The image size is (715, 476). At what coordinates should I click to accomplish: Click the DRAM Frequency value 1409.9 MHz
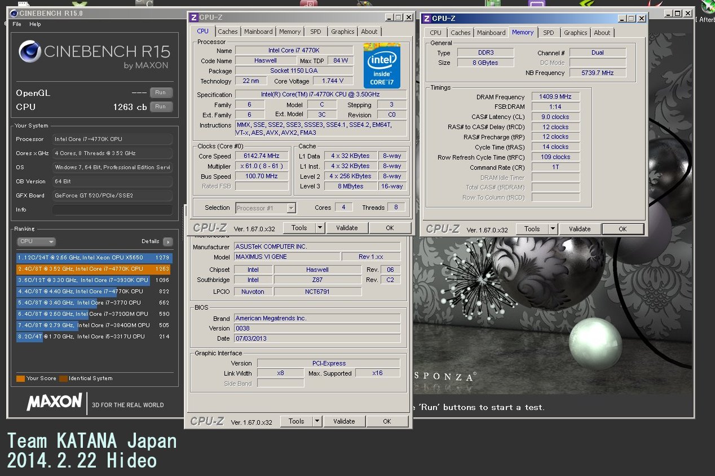click(x=555, y=97)
